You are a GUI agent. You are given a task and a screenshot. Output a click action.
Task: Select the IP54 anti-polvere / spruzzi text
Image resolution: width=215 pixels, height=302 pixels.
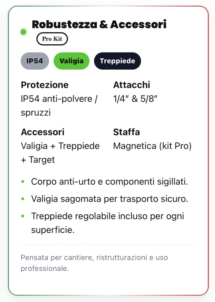pyautogui.click(x=59, y=106)
